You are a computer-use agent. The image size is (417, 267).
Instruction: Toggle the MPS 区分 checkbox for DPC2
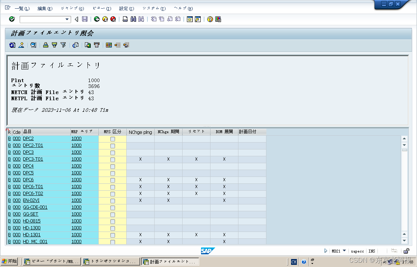click(x=113, y=138)
